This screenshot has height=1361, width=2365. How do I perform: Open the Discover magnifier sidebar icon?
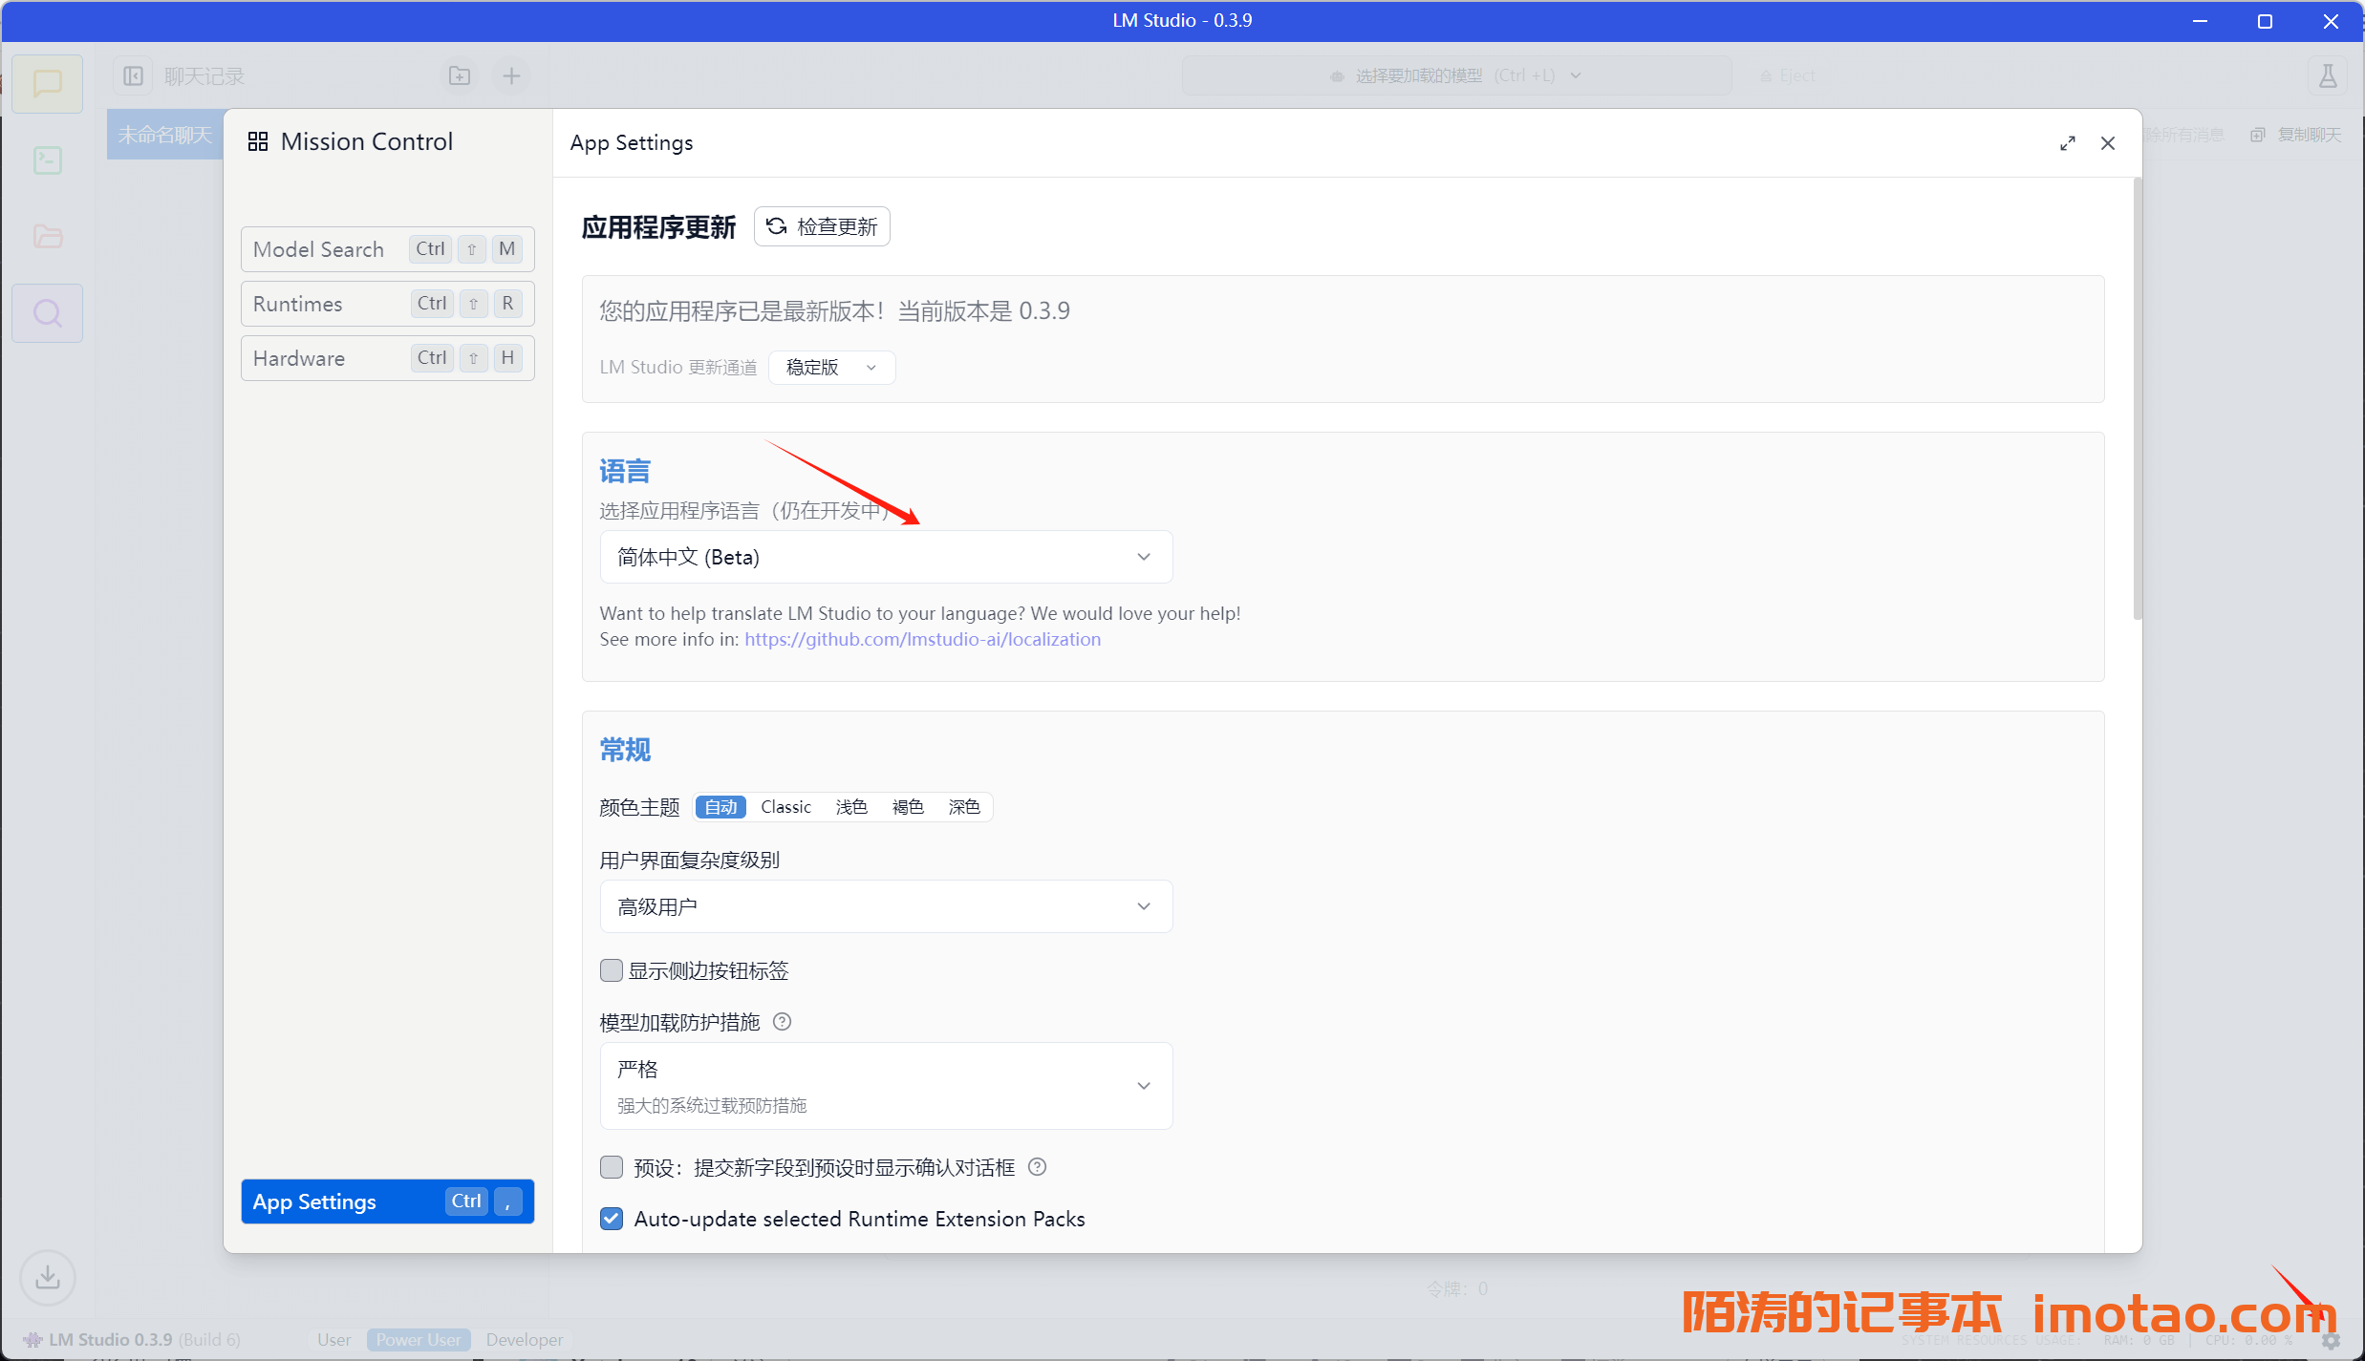tap(47, 313)
